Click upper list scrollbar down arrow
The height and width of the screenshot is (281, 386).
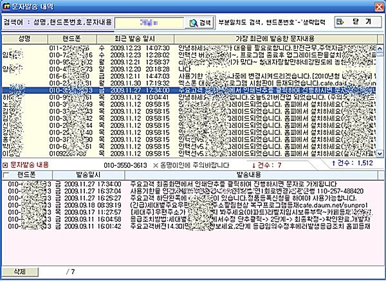[x=380, y=154]
